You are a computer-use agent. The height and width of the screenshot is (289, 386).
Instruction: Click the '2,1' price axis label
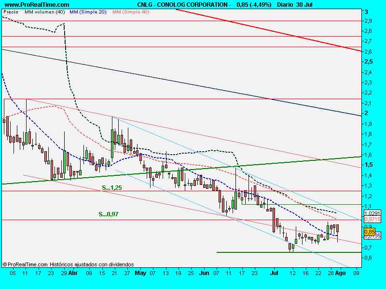pyautogui.click(x=368, y=103)
